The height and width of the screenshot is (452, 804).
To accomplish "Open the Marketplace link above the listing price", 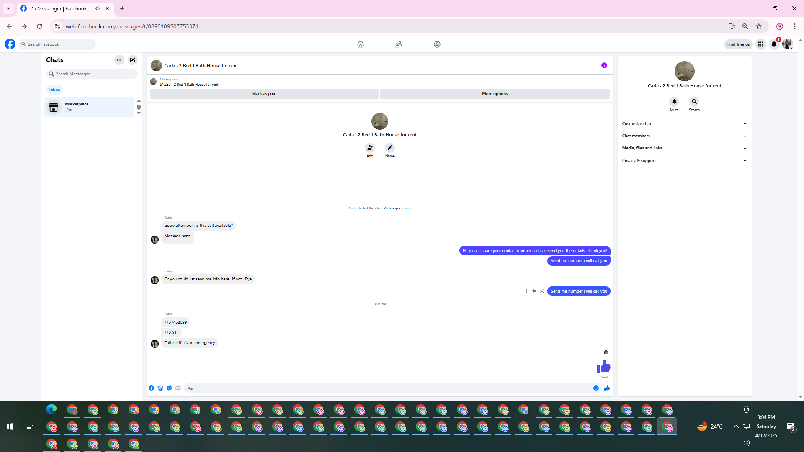I will (x=169, y=79).
